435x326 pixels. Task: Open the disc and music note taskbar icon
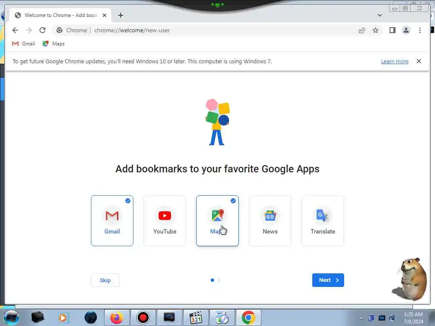[222, 318]
